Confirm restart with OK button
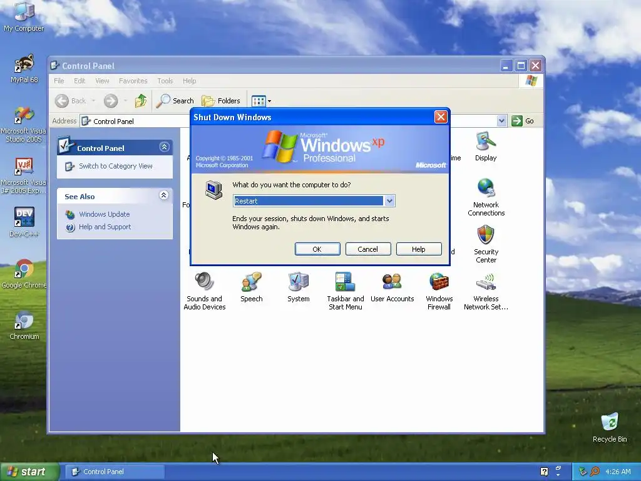Screen dimensions: 641x481 click(x=317, y=249)
